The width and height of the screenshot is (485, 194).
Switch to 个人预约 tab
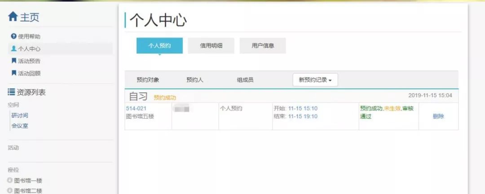(159, 46)
